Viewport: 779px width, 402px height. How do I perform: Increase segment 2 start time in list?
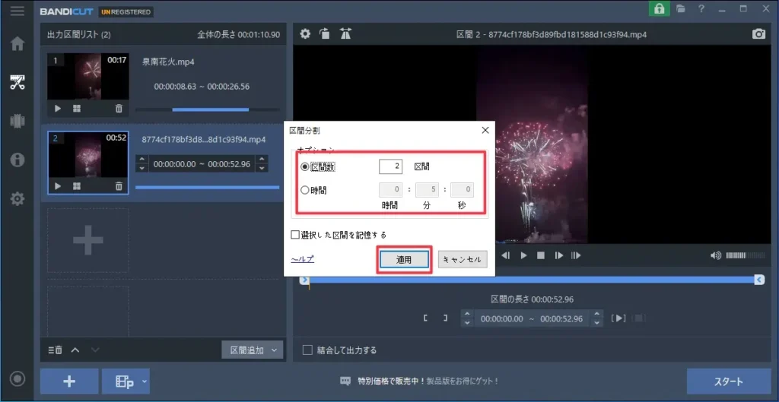coord(142,160)
